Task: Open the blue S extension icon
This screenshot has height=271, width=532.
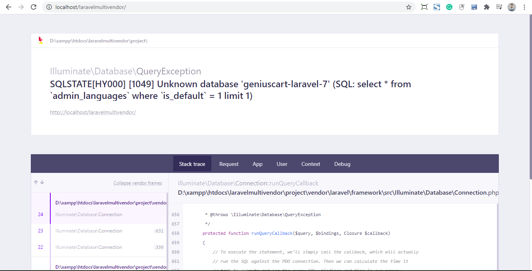Action: click(x=437, y=7)
